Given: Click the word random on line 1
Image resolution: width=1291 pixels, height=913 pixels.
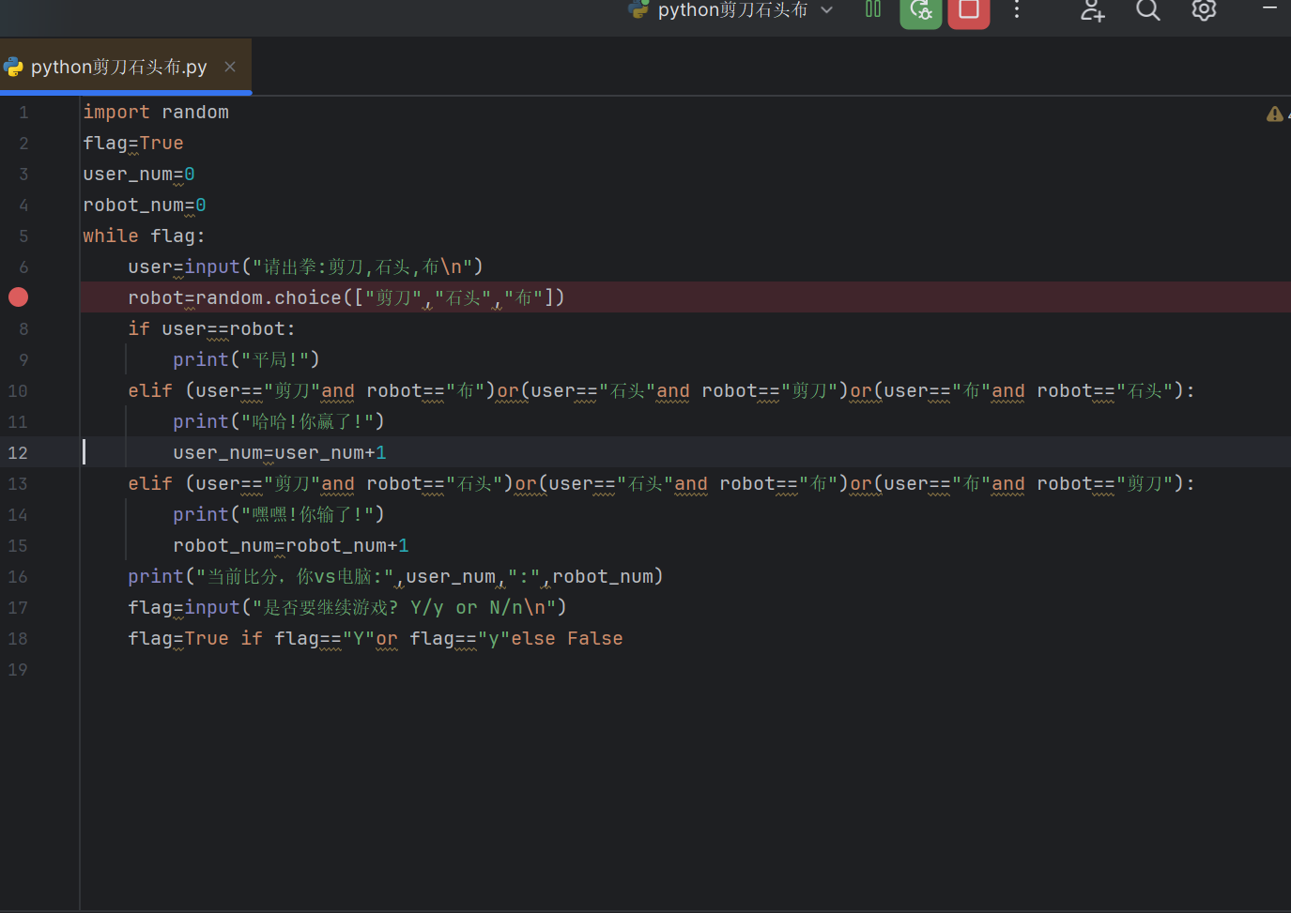Looking at the screenshot, I should [x=194, y=112].
